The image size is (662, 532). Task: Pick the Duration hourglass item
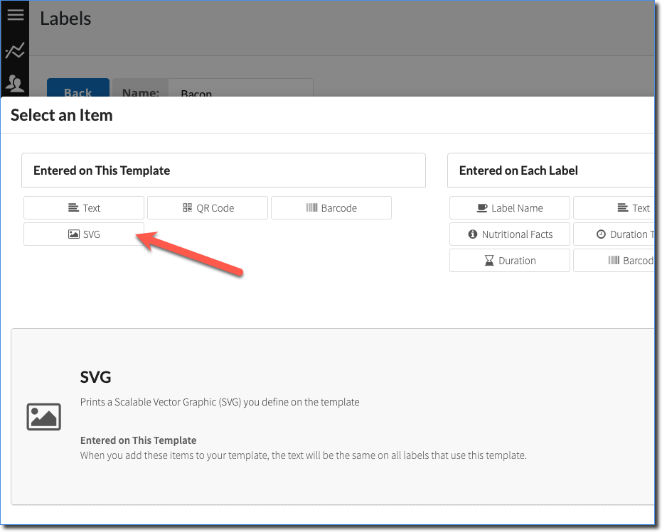(x=510, y=261)
